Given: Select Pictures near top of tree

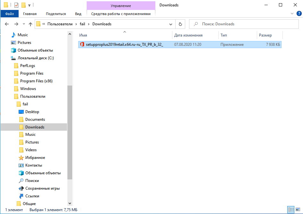Looking at the screenshot, I should 24,42.
